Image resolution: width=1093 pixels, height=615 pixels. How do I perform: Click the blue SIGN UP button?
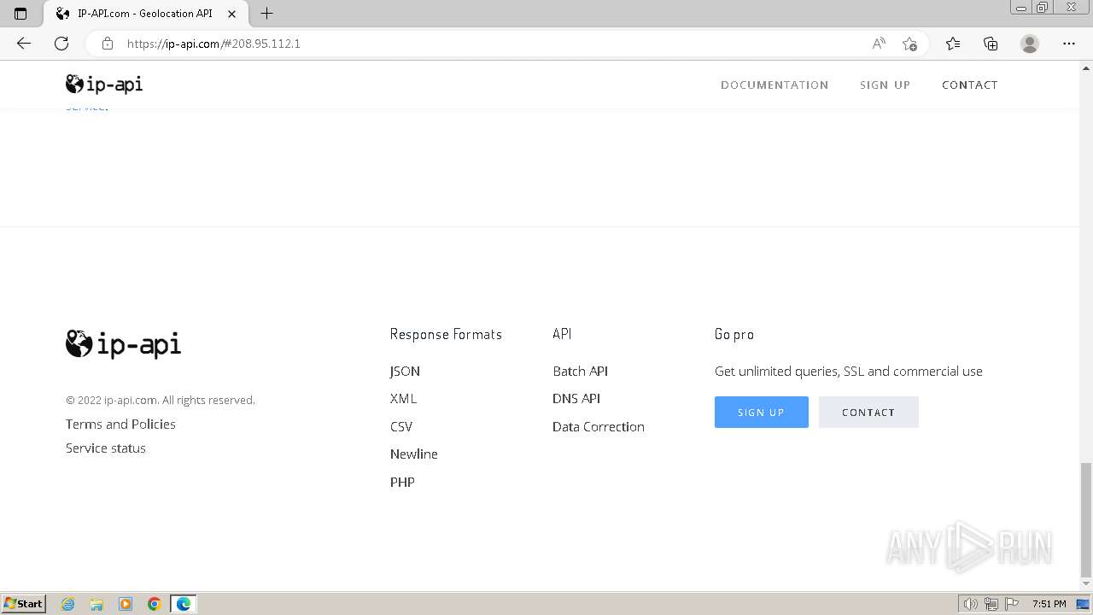[762, 413]
